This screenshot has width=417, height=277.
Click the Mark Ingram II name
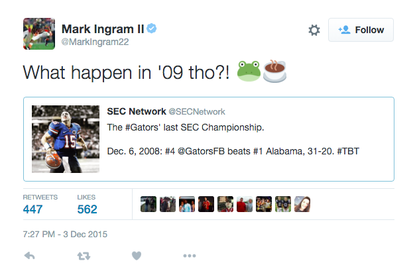(x=103, y=28)
